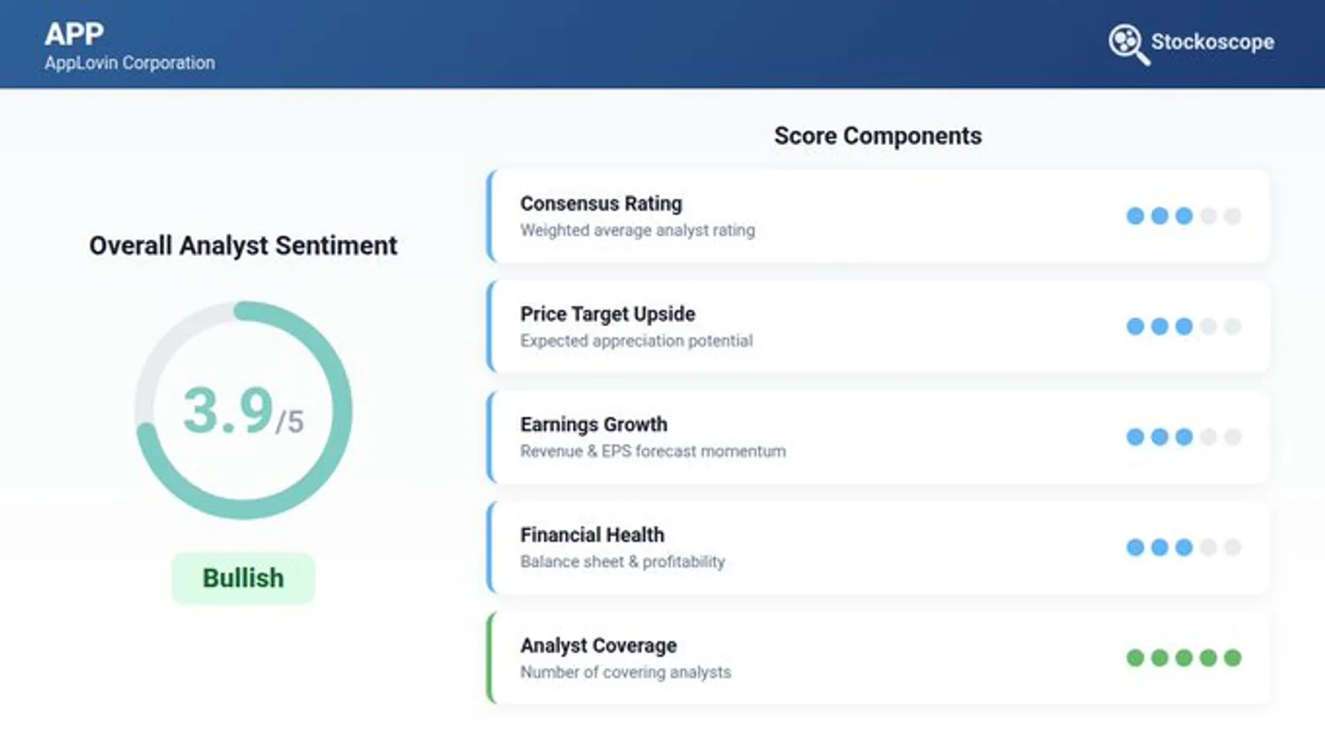The width and height of the screenshot is (1325, 746).
Task: Click the Financial Health dot rating
Action: pyautogui.click(x=1184, y=547)
